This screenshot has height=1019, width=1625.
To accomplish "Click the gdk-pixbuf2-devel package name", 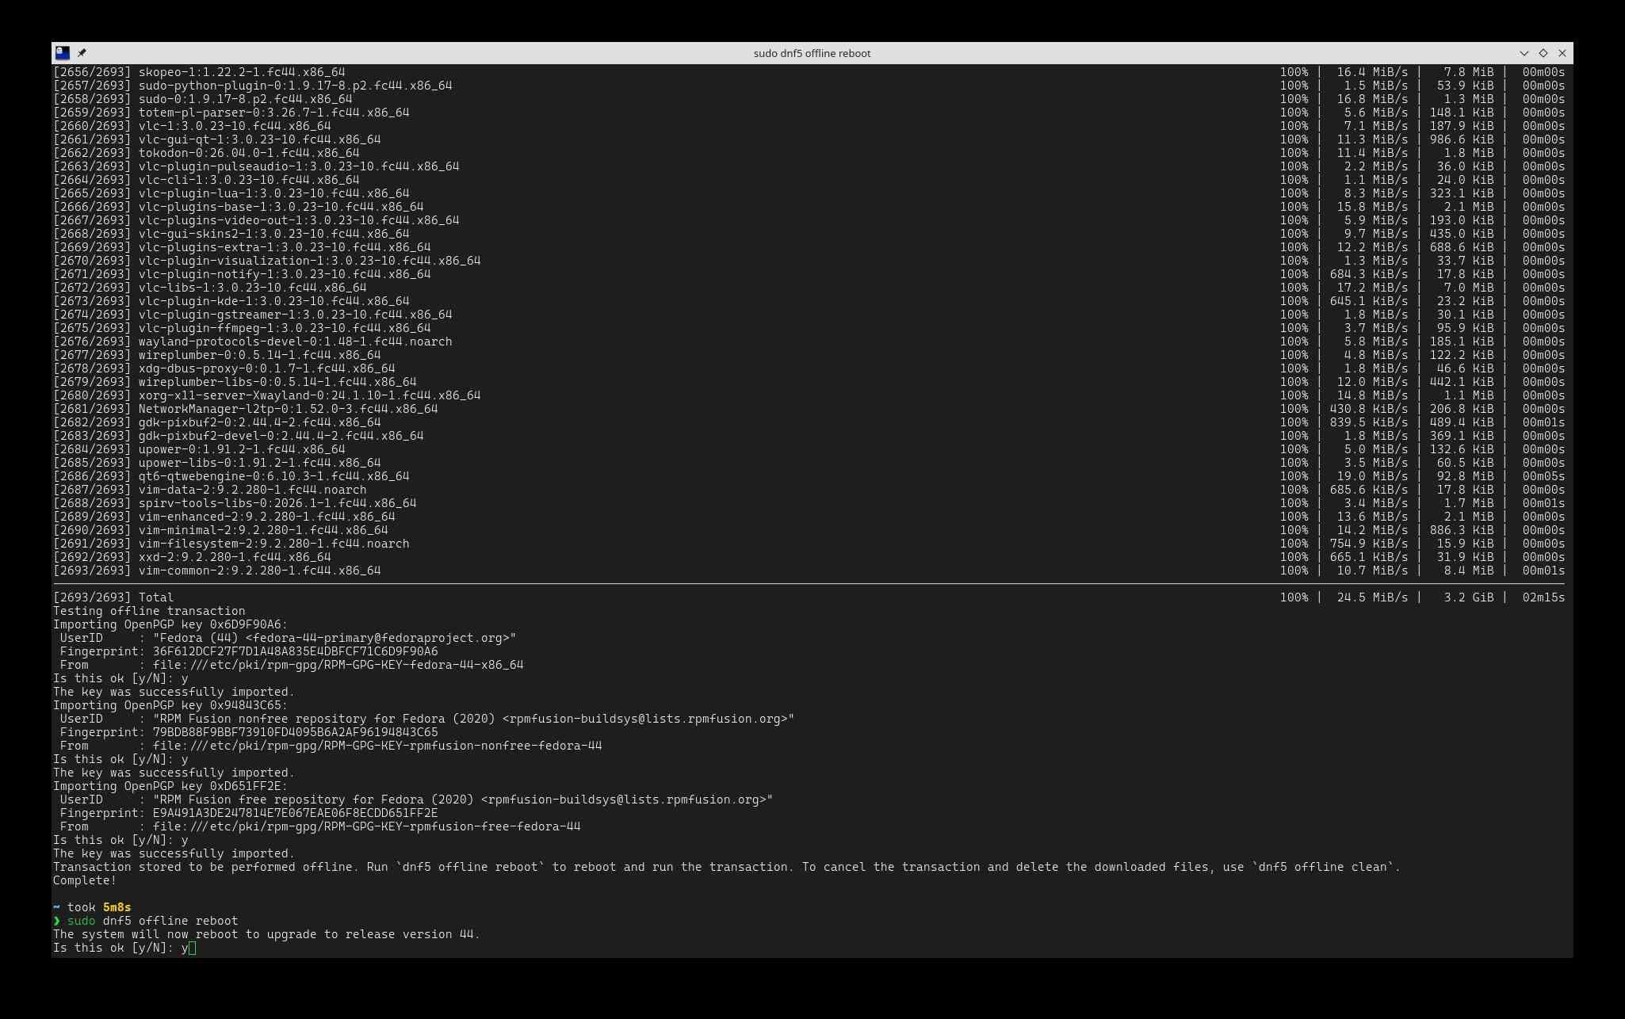I will pyautogui.click(x=281, y=436).
